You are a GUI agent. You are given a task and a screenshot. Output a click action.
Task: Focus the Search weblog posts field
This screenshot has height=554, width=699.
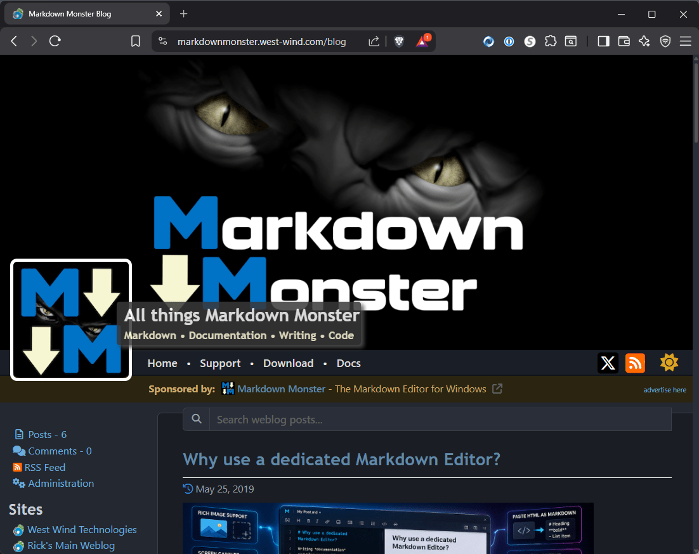click(x=440, y=420)
